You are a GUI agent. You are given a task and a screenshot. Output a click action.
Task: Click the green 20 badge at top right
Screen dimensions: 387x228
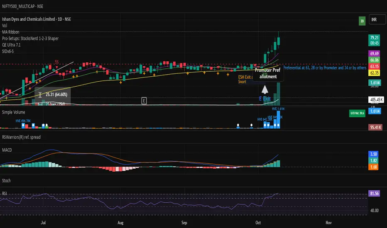[362, 21]
